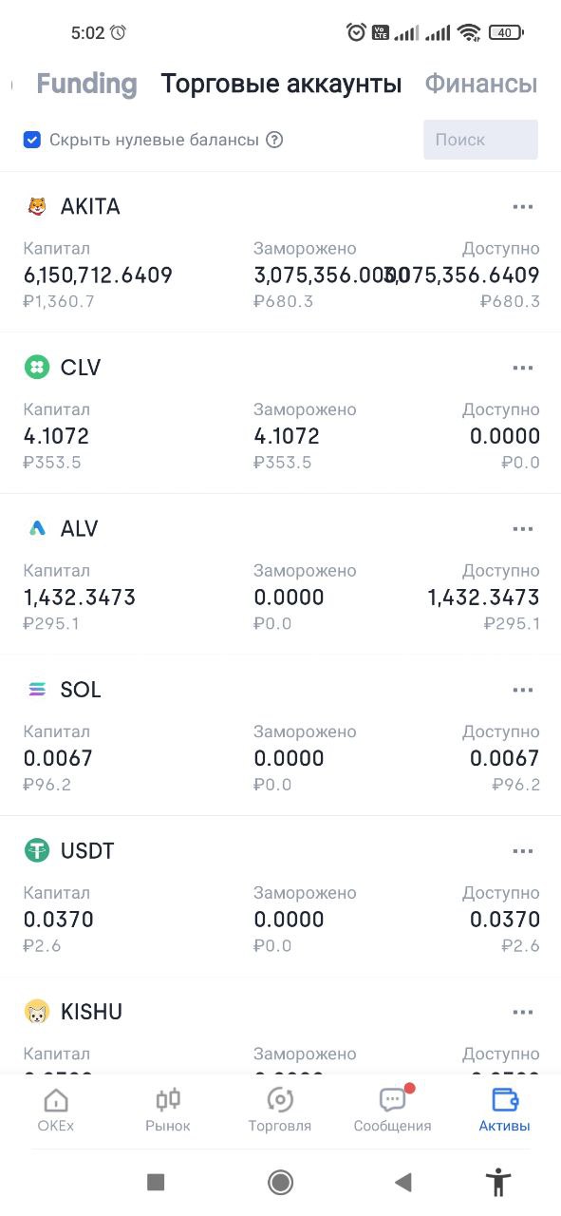The width and height of the screenshot is (561, 1216).
Task: Tap the AKITA coin icon
Action: pyautogui.click(x=36, y=206)
